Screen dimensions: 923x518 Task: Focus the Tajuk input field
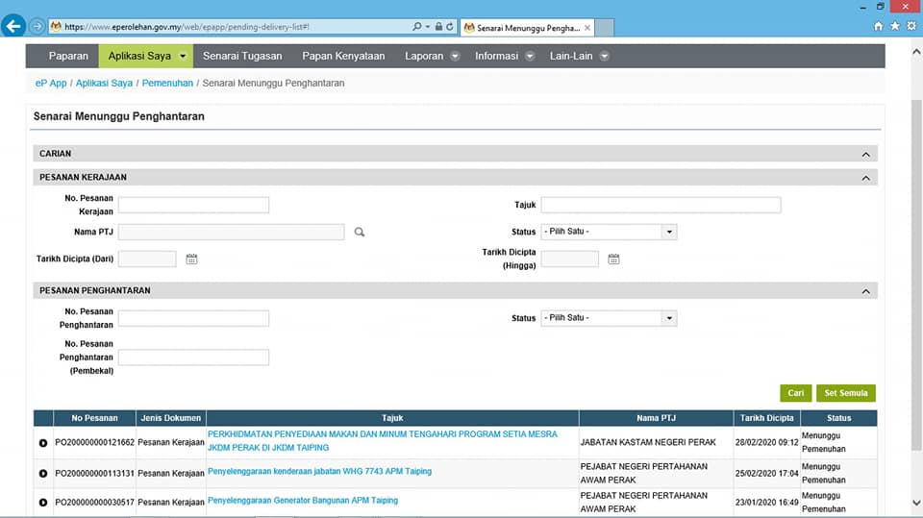click(x=661, y=205)
